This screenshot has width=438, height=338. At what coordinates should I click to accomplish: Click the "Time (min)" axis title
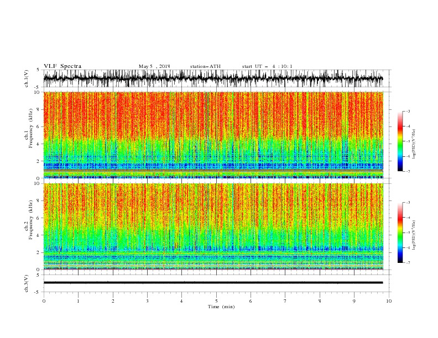(x=221, y=307)
